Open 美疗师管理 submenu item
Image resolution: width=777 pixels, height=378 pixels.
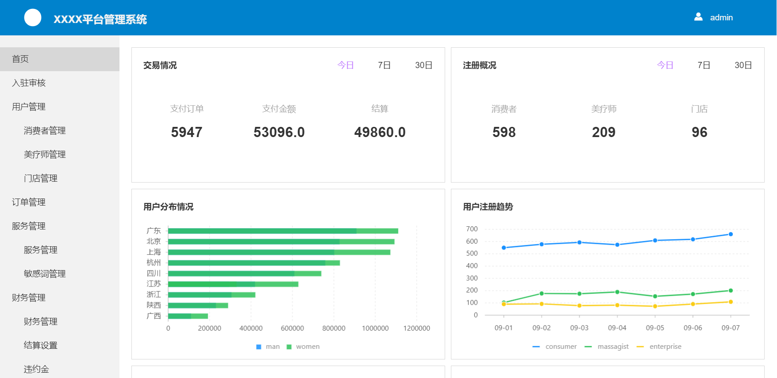pyautogui.click(x=60, y=155)
